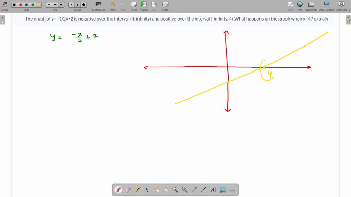
Task: Open the Backgrounds chooser
Action: [98, 6]
